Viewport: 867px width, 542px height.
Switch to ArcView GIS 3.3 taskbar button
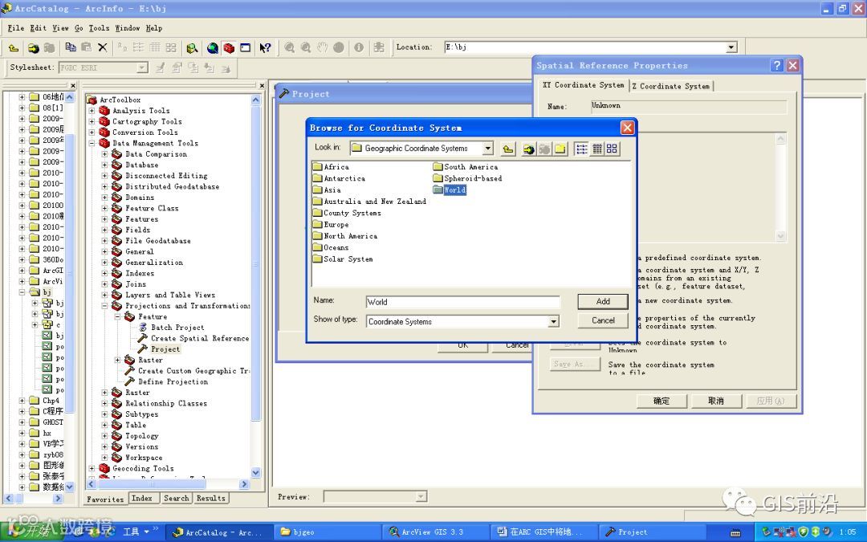[434, 532]
